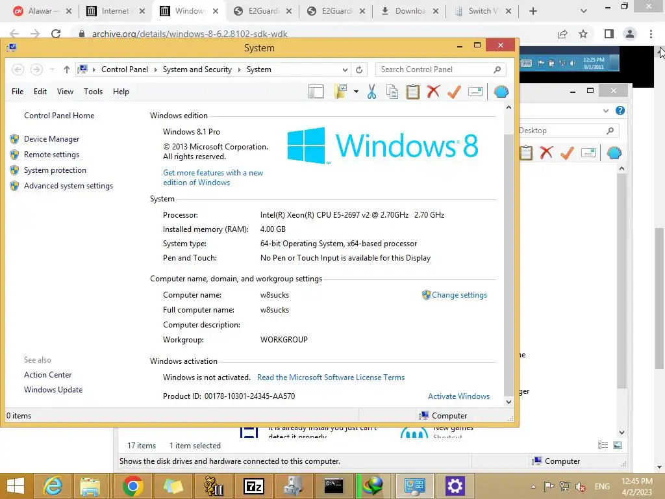Image resolution: width=665 pixels, height=499 pixels.
Task: Click the orange checkmark Properties icon in System window
Action: coord(454,92)
